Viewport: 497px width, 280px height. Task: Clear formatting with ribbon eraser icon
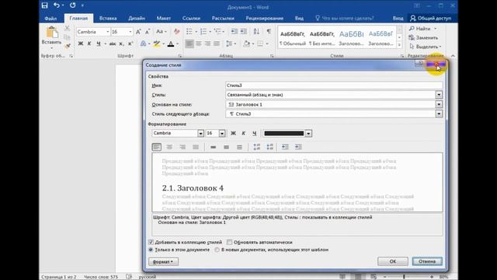tap(177, 32)
